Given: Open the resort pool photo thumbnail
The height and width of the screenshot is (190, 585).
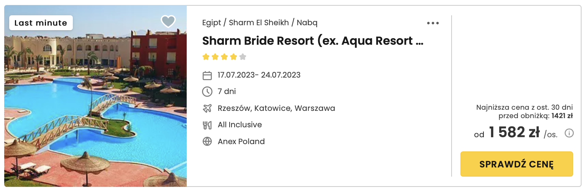Looking at the screenshot, I should tap(95, 96).
